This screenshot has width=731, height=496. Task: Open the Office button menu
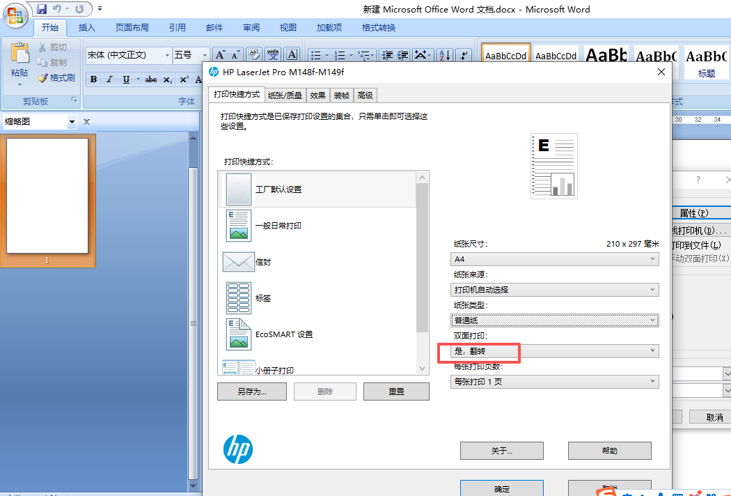15,16
